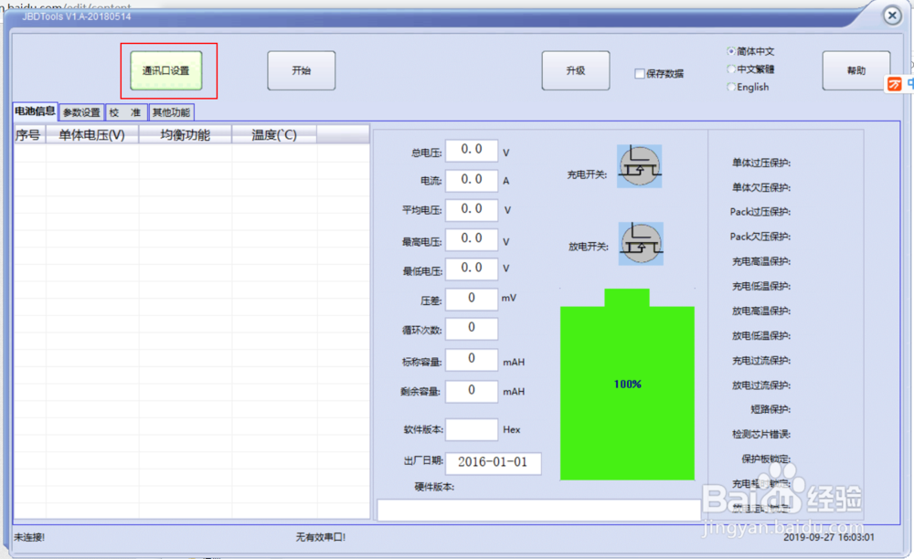This screenshot has height=559, width=914.
Task: Enable the 保存数据 checkbox
Action: coord(640,73)
